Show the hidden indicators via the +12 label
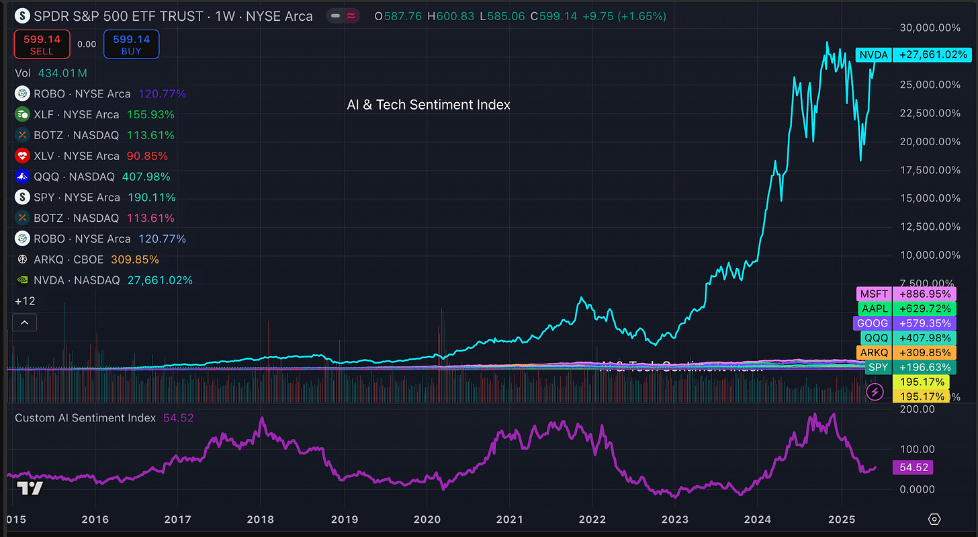 tap(24, 301)
